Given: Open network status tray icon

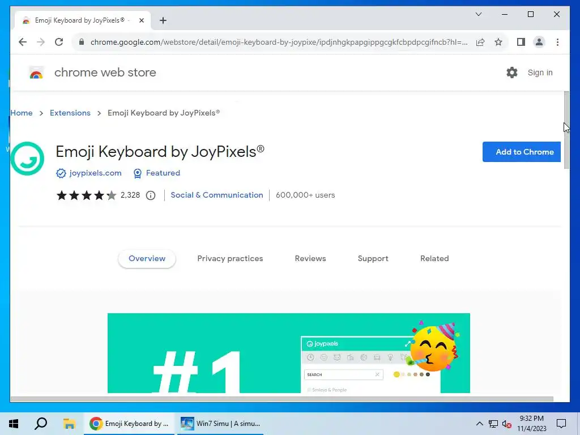Looking at the screenshot, I should click(493, 424).
